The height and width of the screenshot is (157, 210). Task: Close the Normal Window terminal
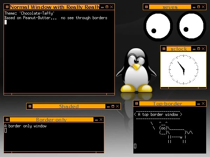111,7
